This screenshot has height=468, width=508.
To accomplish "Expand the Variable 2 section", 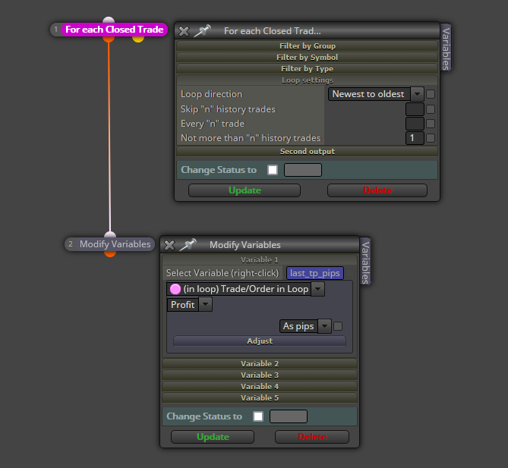I will pos(260,364).
